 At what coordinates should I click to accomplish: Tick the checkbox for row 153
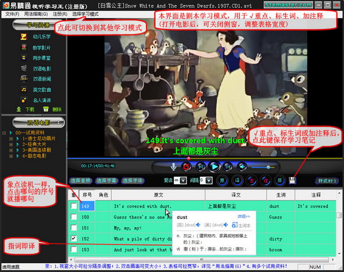click(74, 250)
